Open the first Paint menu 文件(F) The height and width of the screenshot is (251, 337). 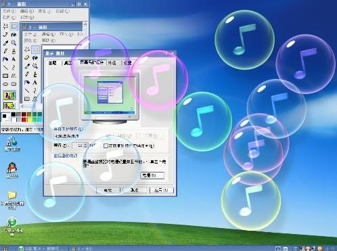pyautogui.click(x=9, y=11)
